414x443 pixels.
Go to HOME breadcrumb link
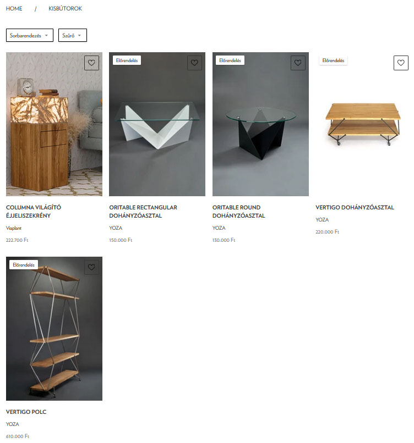coord(14,8)
